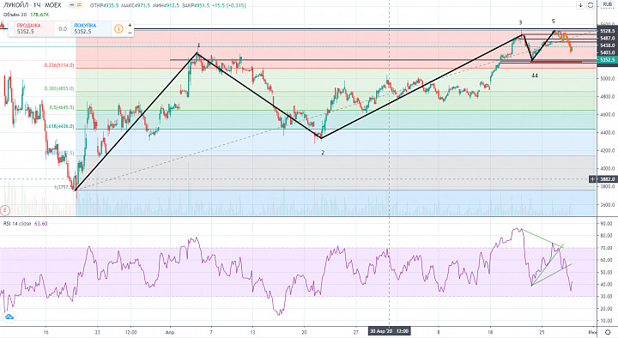Click the МАКС 4971.5 high value
618x338 pixels.
point(136,5)
